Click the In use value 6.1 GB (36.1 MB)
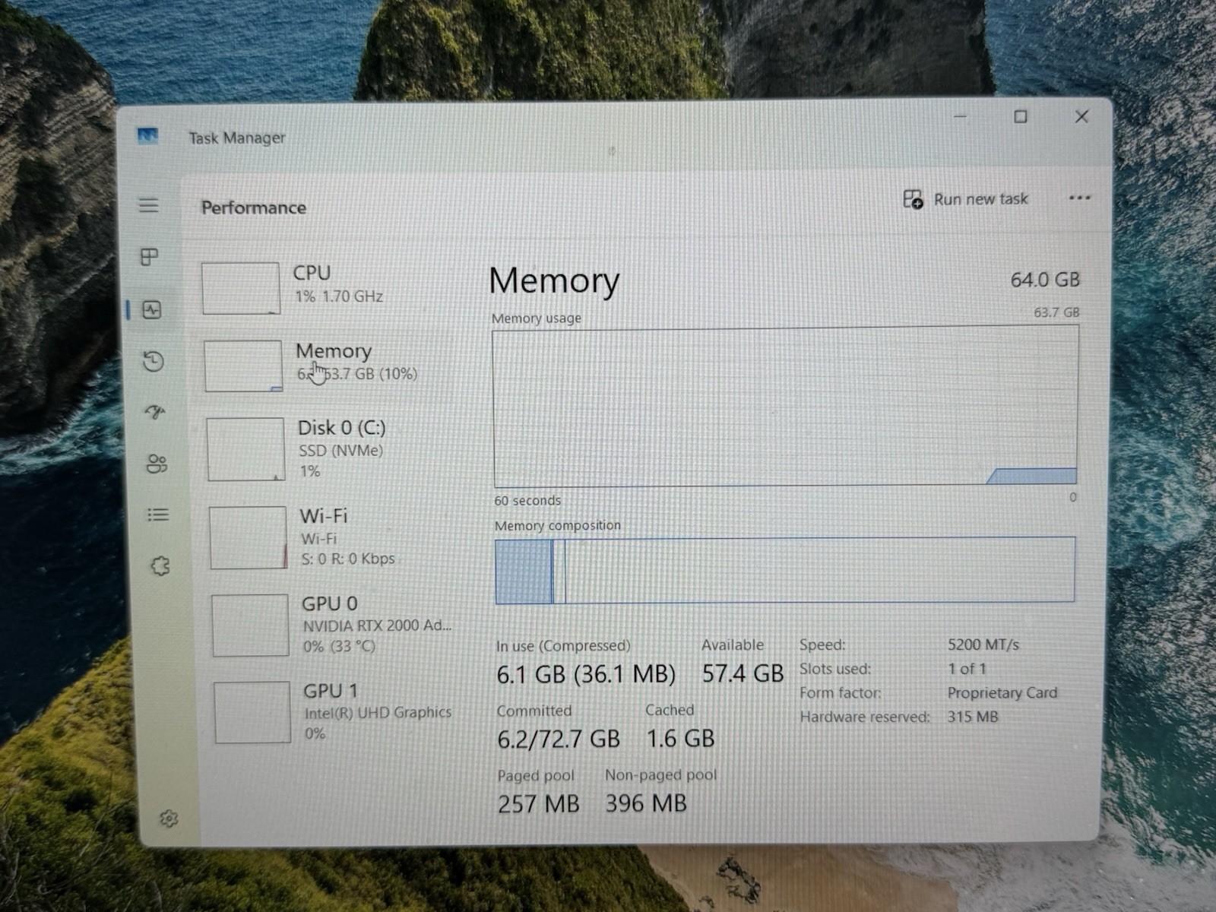This screenshot has width=1216, height=912. (x=586, y=674)
